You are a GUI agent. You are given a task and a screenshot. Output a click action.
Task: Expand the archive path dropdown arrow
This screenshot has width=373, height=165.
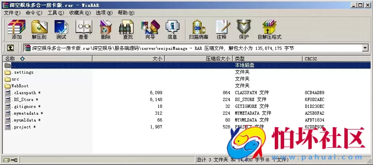365,48
